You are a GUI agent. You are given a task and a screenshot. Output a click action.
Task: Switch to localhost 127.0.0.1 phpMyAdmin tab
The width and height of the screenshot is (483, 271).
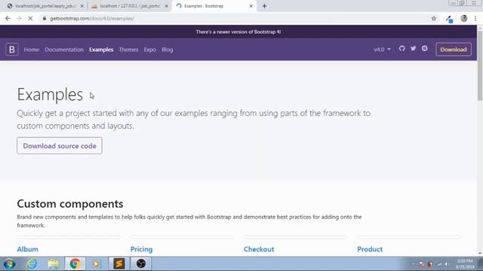[x=130, y=6]
